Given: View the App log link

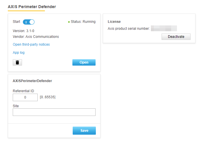Looking at the screenshot, I should 19,53.
